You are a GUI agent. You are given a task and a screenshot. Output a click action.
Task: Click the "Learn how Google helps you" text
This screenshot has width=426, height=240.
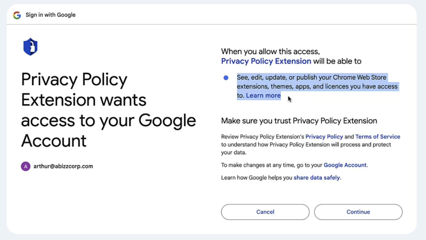click(256, 178)
